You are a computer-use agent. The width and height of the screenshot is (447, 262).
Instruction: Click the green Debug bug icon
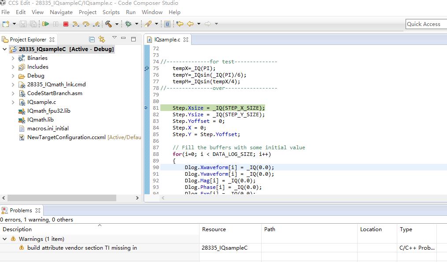click(129, 24)
